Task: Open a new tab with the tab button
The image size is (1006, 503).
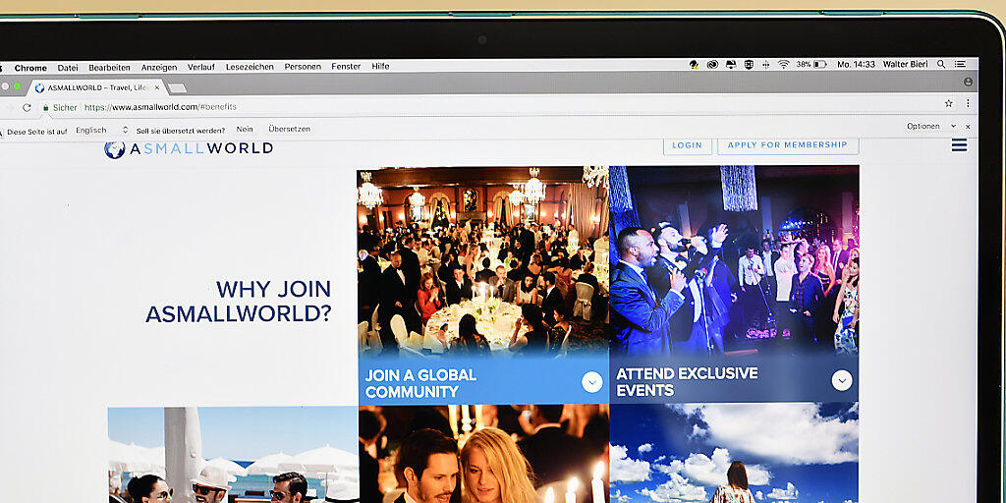Action: pyautogui.click(x=177, y=87)
